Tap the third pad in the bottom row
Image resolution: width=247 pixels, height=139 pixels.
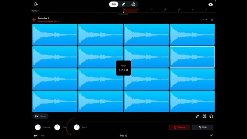pyautogui.click(x=146, y=101)
